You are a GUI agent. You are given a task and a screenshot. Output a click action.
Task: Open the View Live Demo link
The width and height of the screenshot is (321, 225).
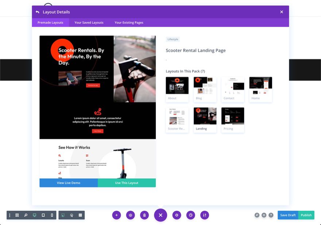point(69,182)
